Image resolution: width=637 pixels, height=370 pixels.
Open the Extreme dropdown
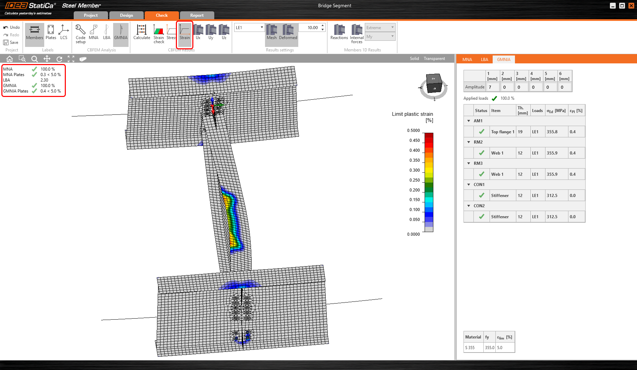point(380,27)
